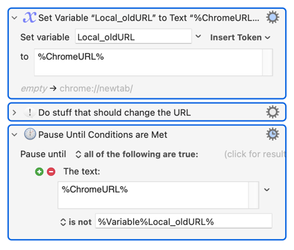Remove the condition with the red minus button
The image size is (294, 250).
click(51, 172)
